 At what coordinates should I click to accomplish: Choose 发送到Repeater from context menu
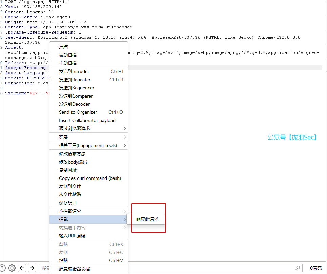click(75, 80)
